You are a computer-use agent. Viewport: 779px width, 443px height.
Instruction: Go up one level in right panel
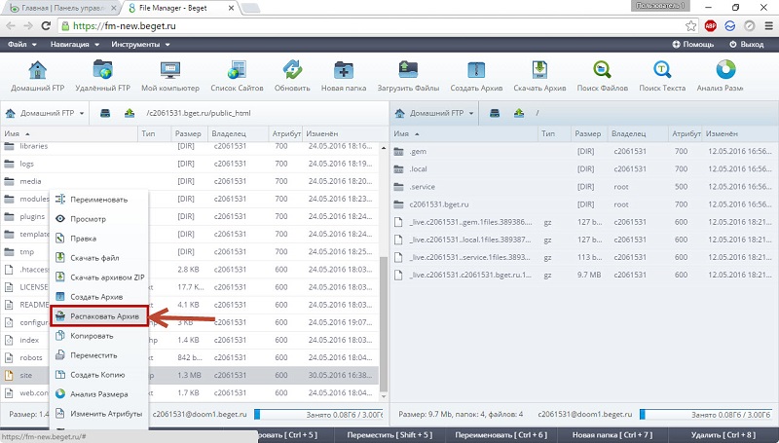(x=519, y=113)
